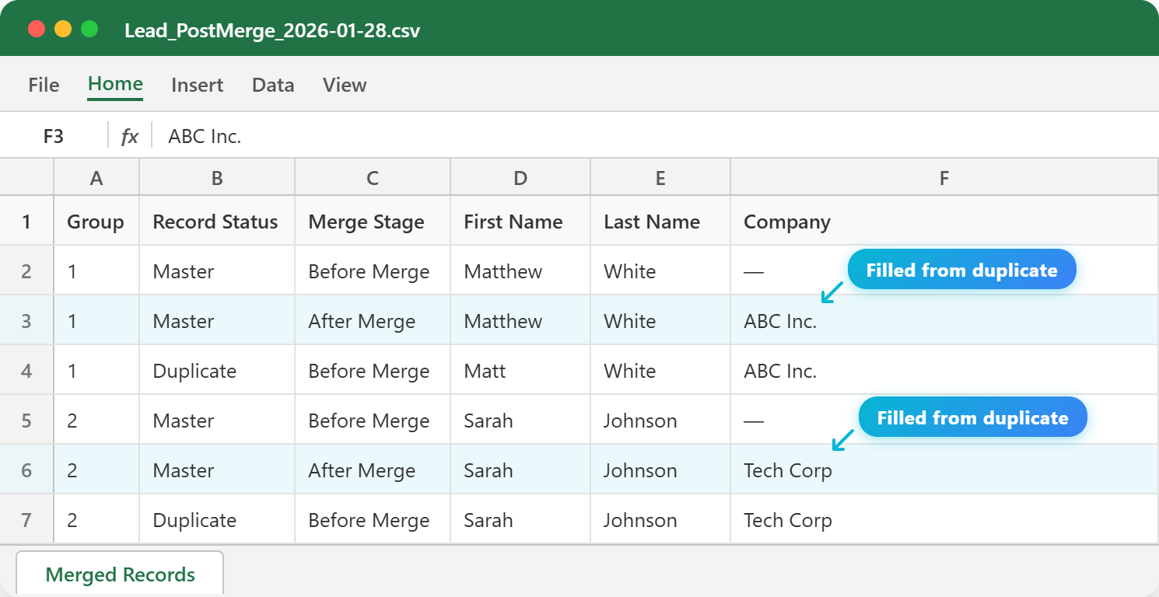
Task: Select the Name Box showing F3
Action: 53,135
